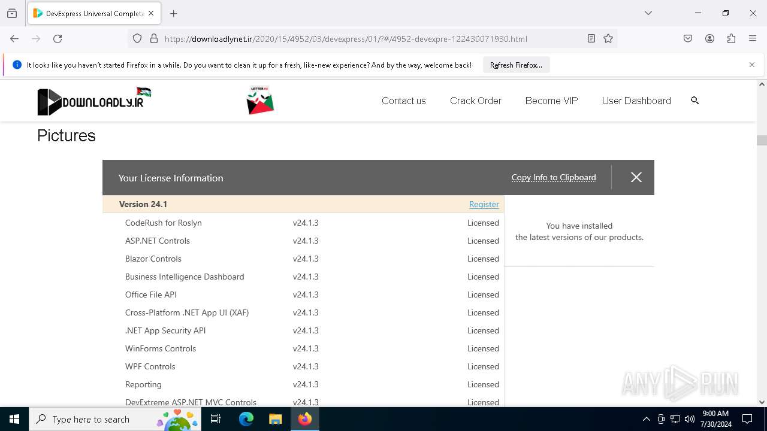
Task: Open the User Dashboard link
Action: coord(636,101)
